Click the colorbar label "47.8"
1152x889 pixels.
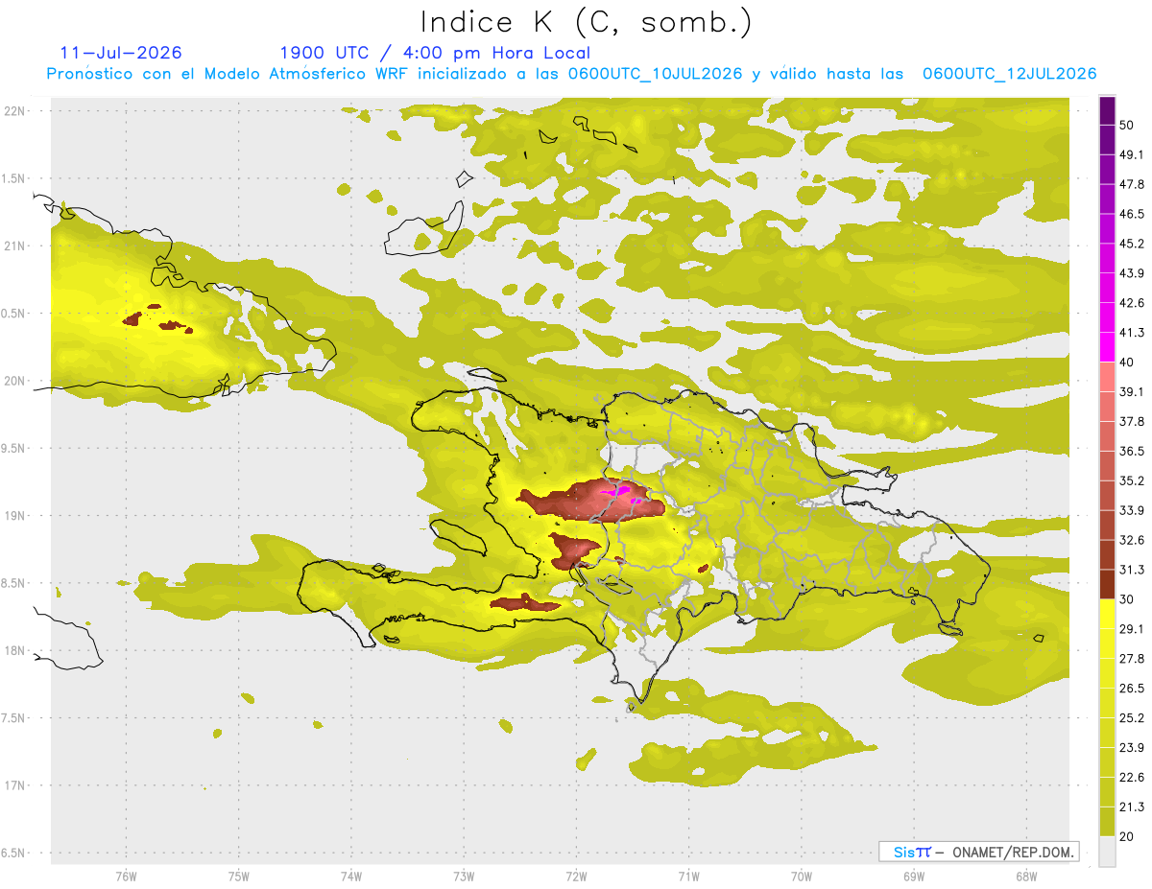click(x=1132, y=184)
